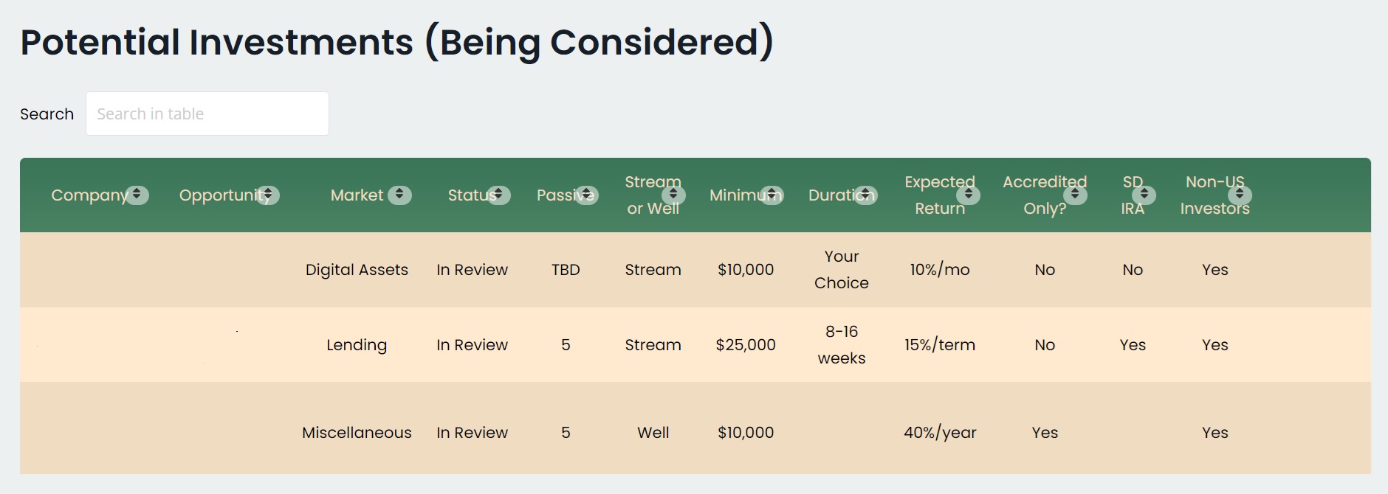Click the Company column sort icon
1388x494 pixels.
pos(137,195)
